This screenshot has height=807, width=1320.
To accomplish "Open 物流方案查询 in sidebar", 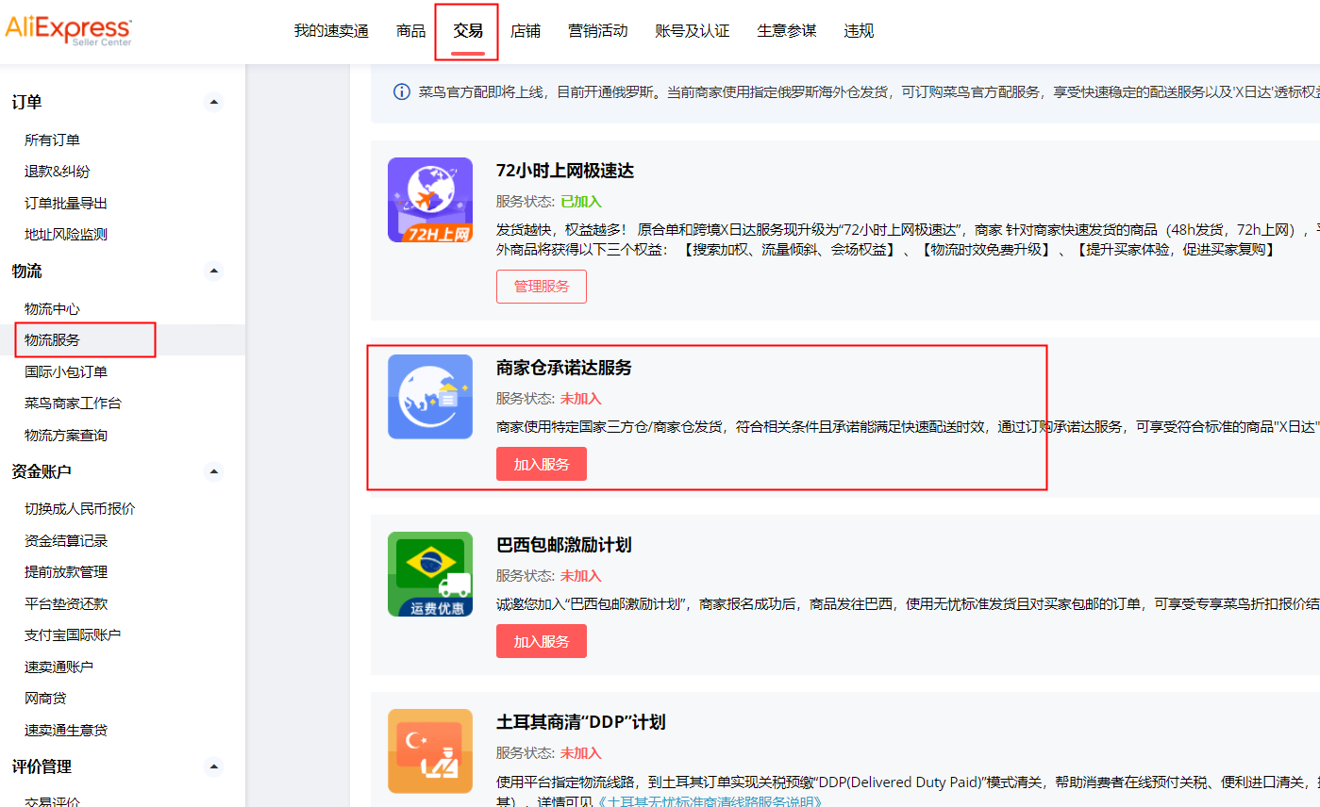I will point(66,435).
